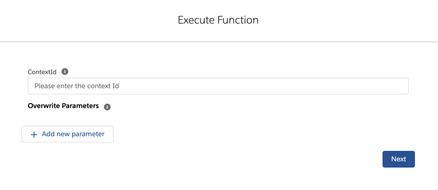Add a new overwrite parameter row

tap(68, 134)
